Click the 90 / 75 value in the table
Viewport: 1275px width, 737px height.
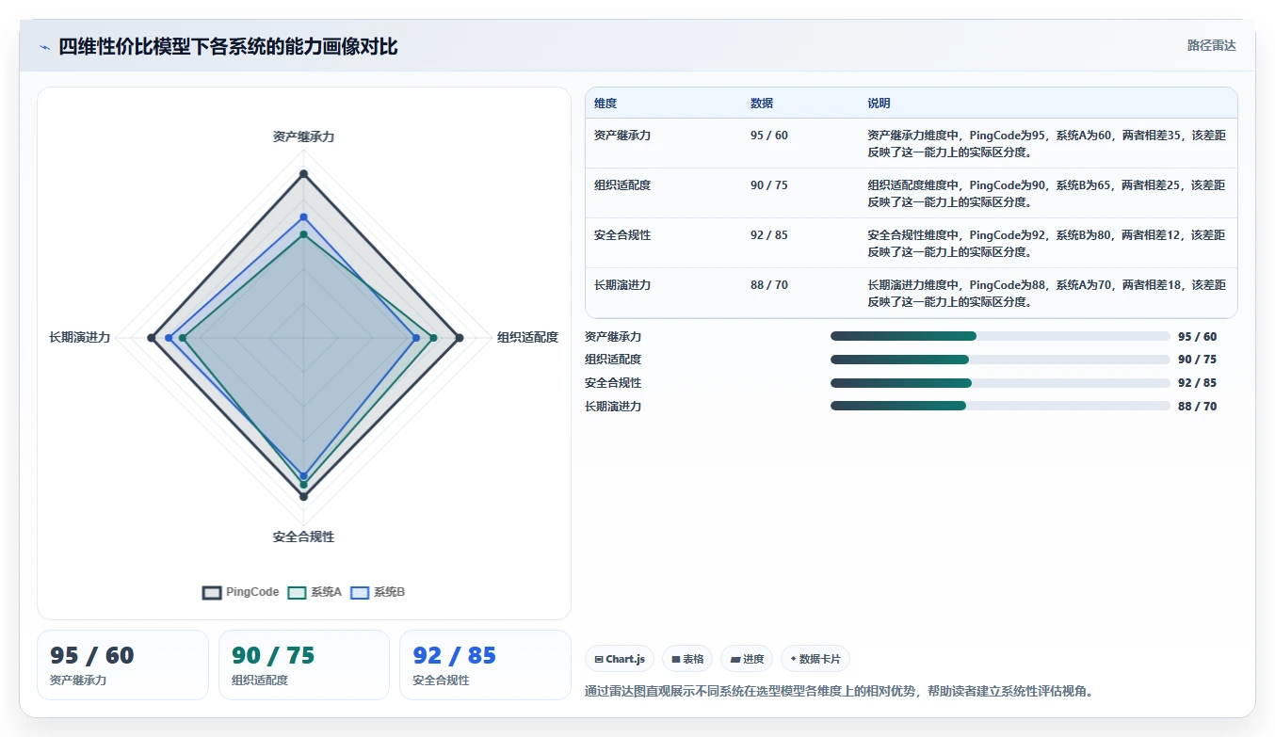(769, 185)
